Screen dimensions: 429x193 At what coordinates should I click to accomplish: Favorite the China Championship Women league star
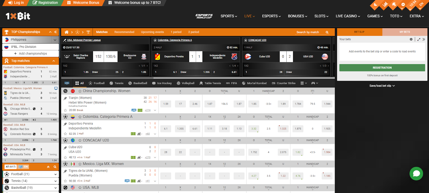80,91
